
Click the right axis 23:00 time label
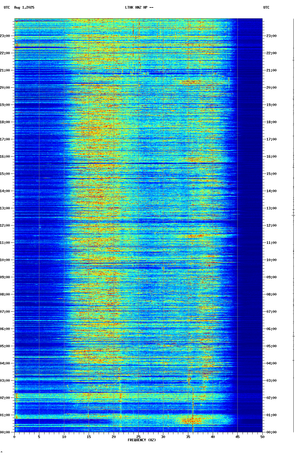(x=272, y=36)
